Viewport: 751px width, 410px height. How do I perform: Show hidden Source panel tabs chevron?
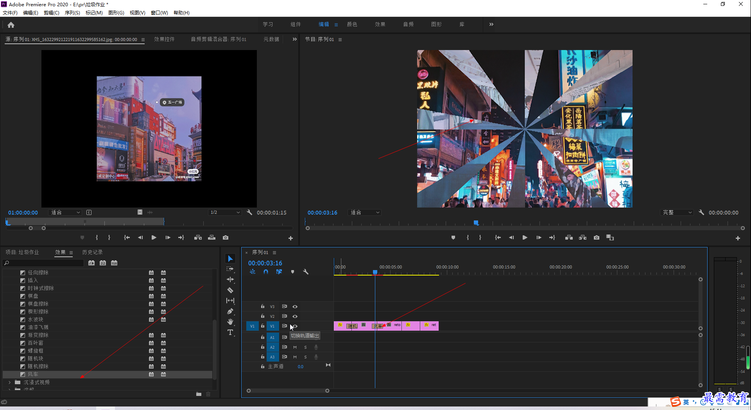coord(295,39)
